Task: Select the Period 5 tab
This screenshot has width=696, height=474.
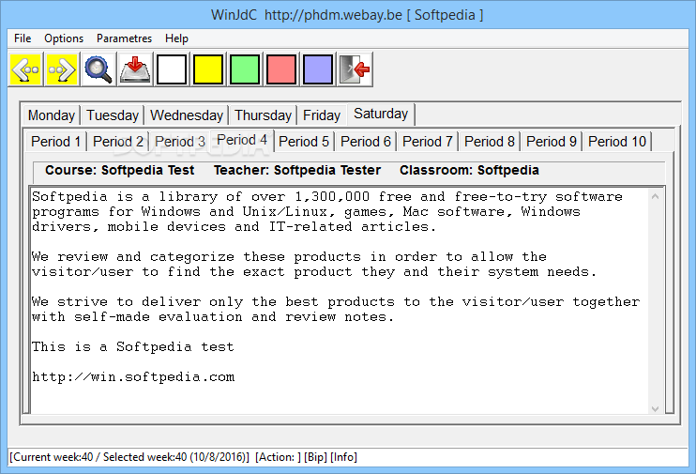Action: click(x=304, y=142)
